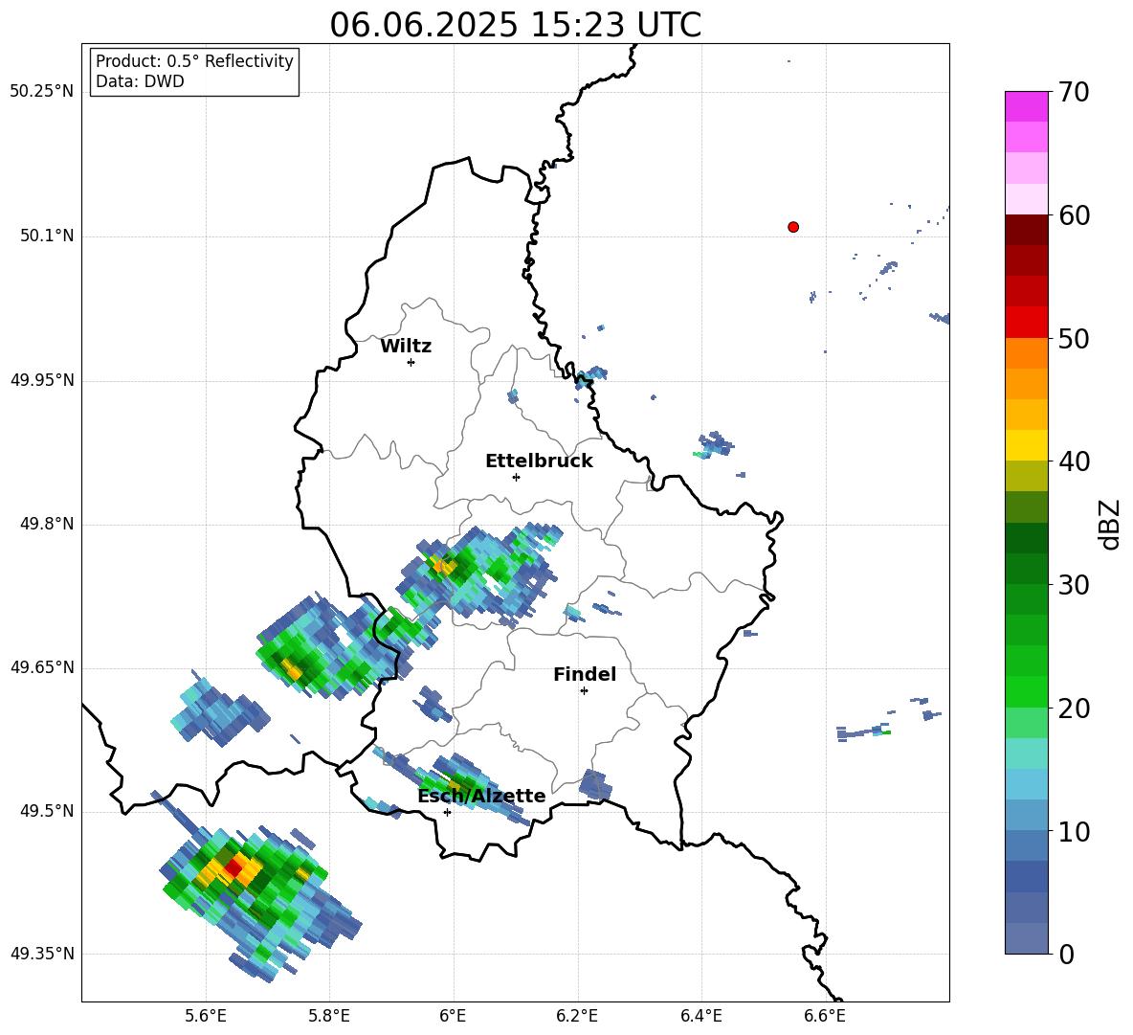
Task: Click the 49.5°N latitude label
Action: pyautogui.click(x=47, y=811)
